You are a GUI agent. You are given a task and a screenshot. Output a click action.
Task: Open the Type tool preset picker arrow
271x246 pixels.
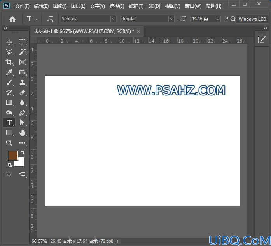[37, 19]
